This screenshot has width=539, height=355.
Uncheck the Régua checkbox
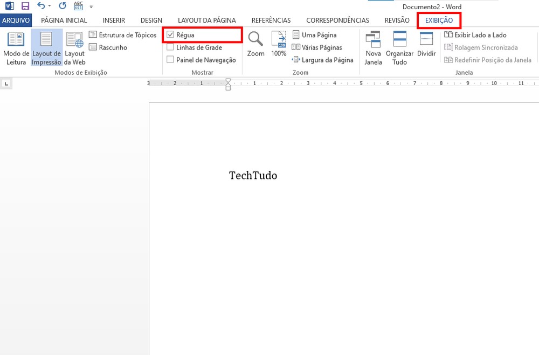170,34
